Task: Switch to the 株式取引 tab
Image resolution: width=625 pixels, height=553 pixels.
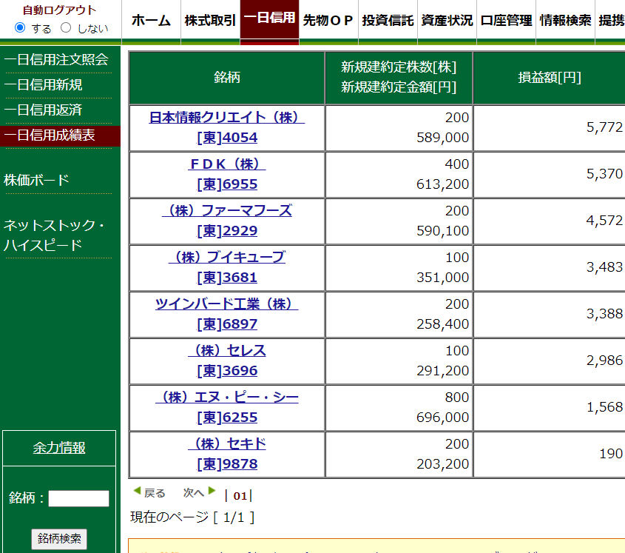Action: tap(211, 20)
